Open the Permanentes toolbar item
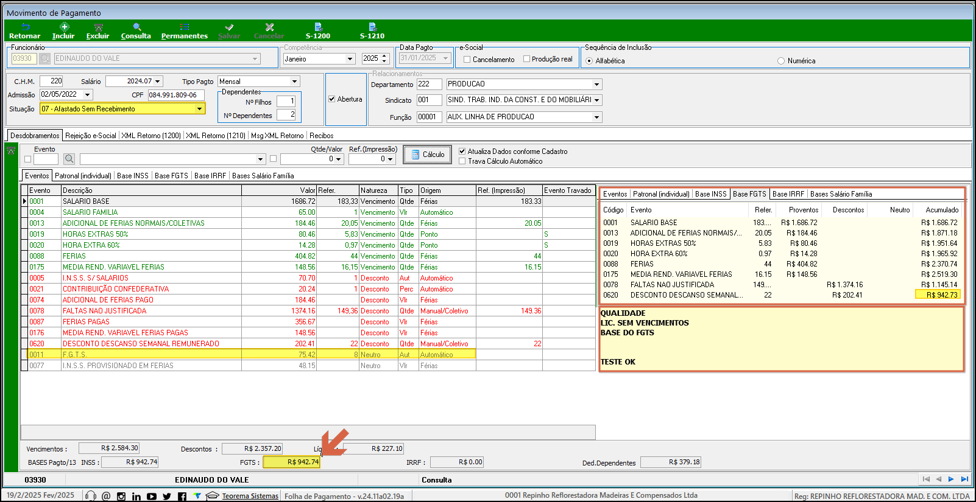 click(185, 31)
